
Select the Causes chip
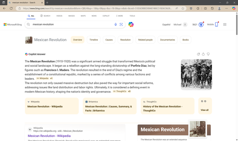109,40
